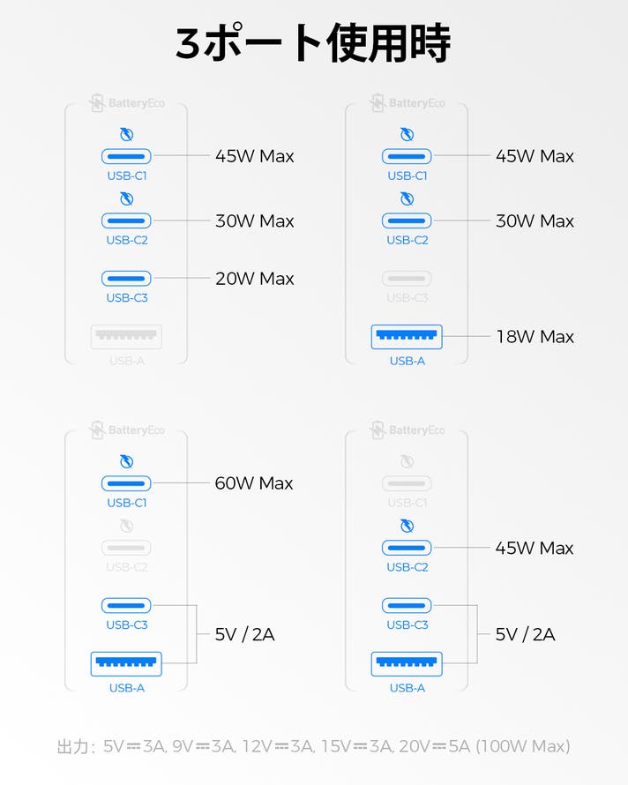Click the "5V / 2A" label beside the 60W charger
628x785 pixels.
(245, 634)
